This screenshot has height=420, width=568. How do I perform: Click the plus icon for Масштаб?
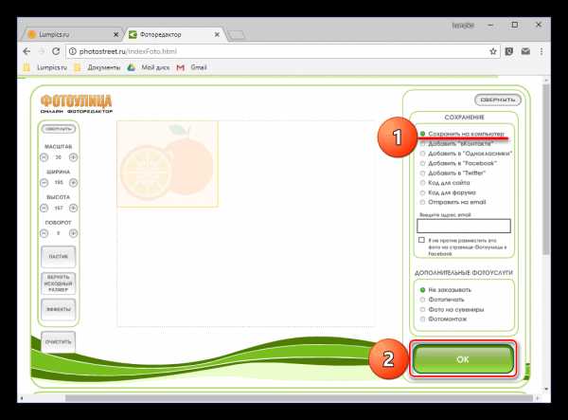click(73, 157)
